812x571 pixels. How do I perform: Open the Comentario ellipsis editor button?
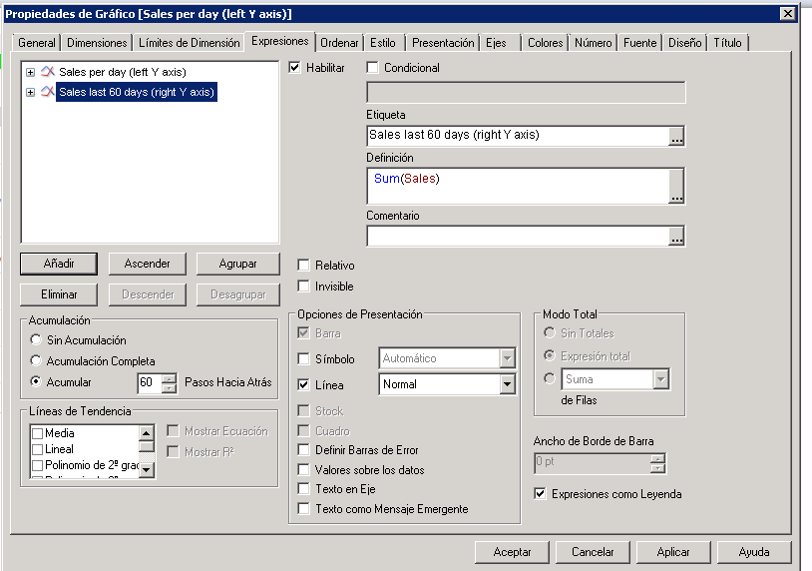(x=676, y=237)
